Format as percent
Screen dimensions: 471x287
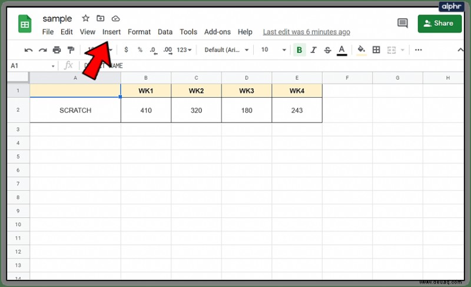click(x=140, y=50)
